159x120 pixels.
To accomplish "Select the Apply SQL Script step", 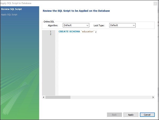I will pos(9,15).
